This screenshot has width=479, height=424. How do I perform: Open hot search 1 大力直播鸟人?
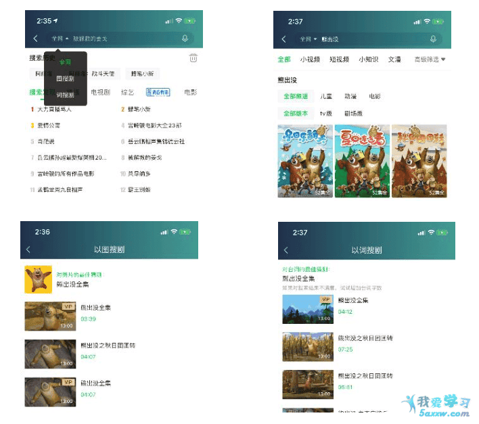[x=51, y=109]
